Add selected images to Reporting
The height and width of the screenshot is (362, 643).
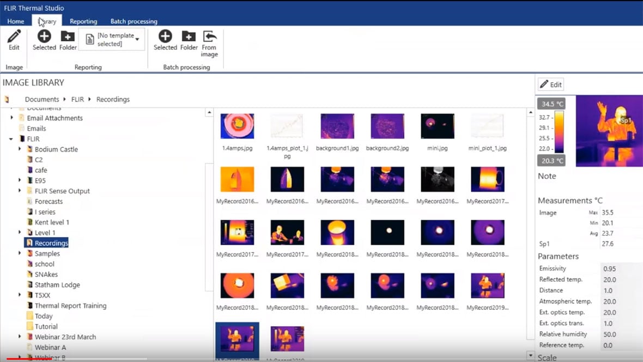pyautogui.click(x=44, y=37)
